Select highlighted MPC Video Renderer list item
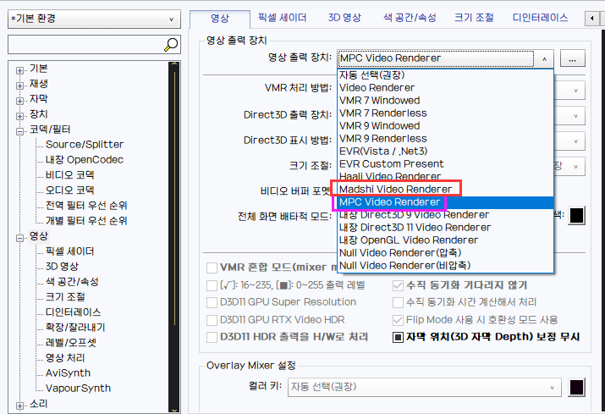 (x=446, y=202)
